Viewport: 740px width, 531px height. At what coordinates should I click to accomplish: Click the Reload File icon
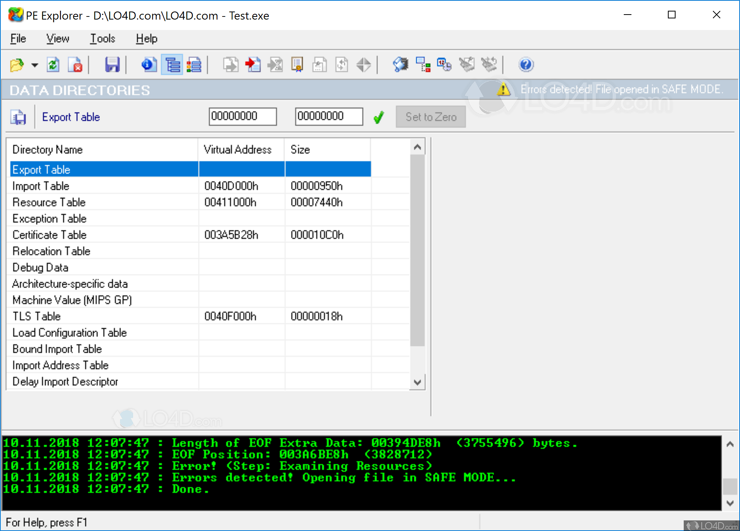53,65
